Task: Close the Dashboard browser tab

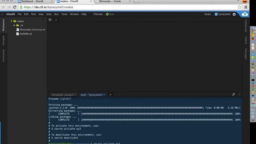Action: pos(52,1)
